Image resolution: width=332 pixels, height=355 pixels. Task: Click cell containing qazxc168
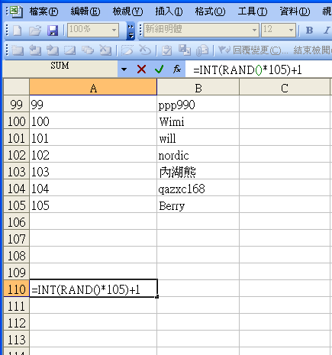(198, 188)
